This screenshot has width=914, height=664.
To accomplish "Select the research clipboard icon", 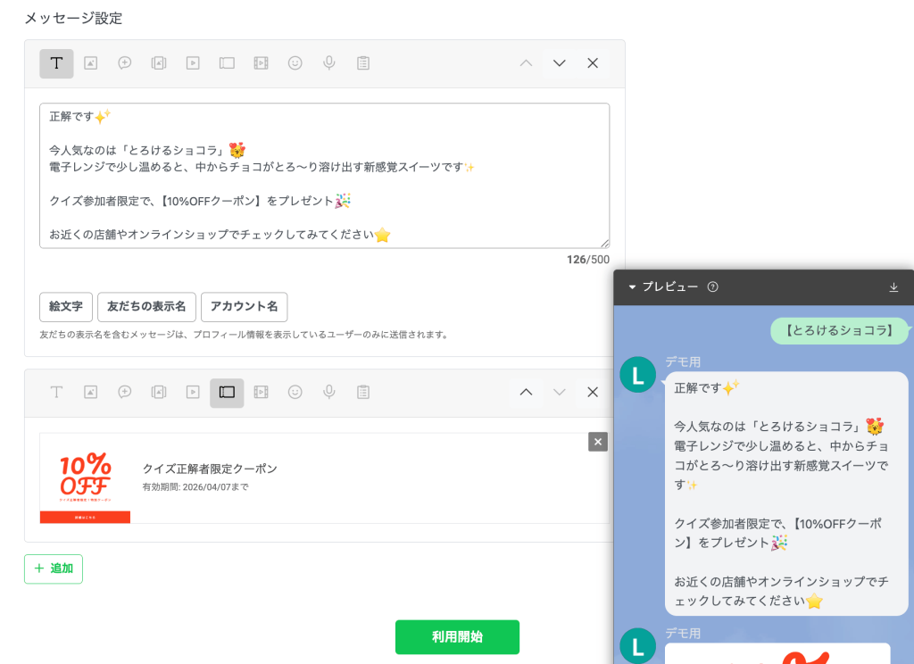I will pos(362,63).
